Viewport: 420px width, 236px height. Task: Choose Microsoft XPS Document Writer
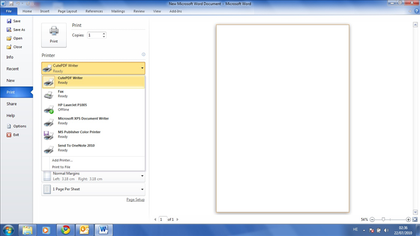coord(93,121)
